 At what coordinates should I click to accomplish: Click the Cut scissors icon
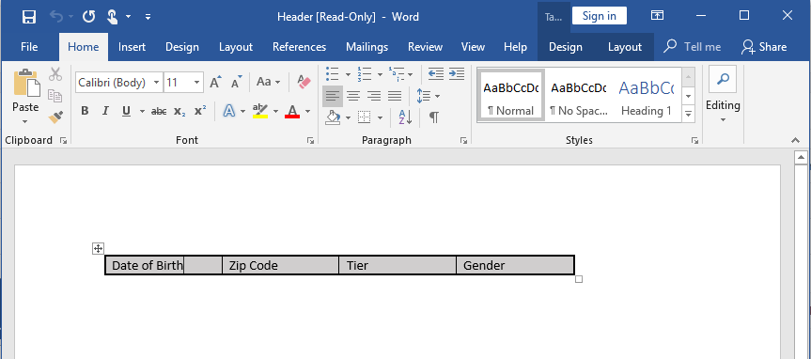[55, 74]
